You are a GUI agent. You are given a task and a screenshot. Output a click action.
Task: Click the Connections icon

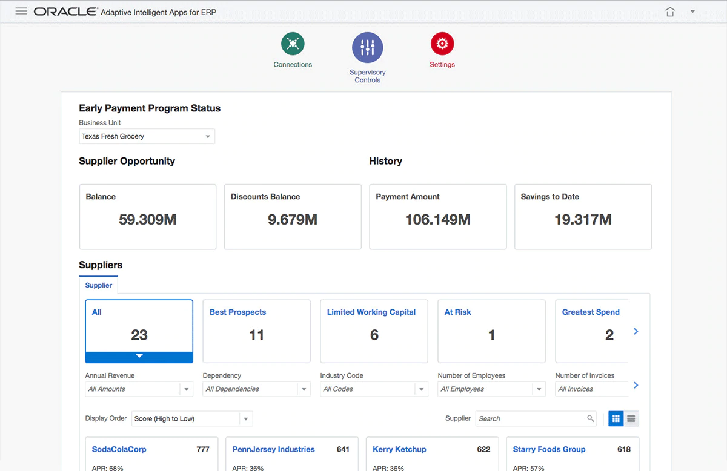tap(293, 44)
